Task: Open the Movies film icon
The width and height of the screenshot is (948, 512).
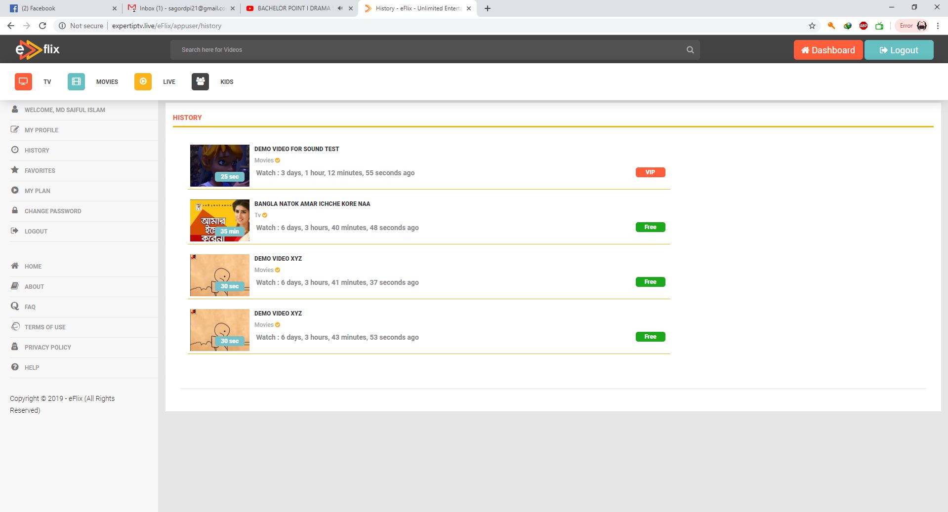Action: tap(76, 81)
